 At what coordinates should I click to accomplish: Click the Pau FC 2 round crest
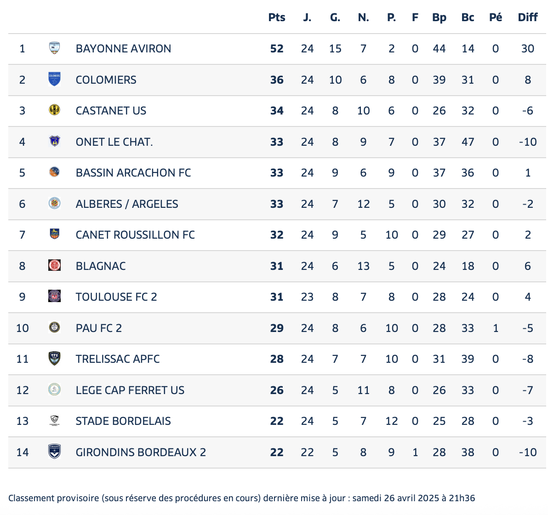click(x=55, y=327)
